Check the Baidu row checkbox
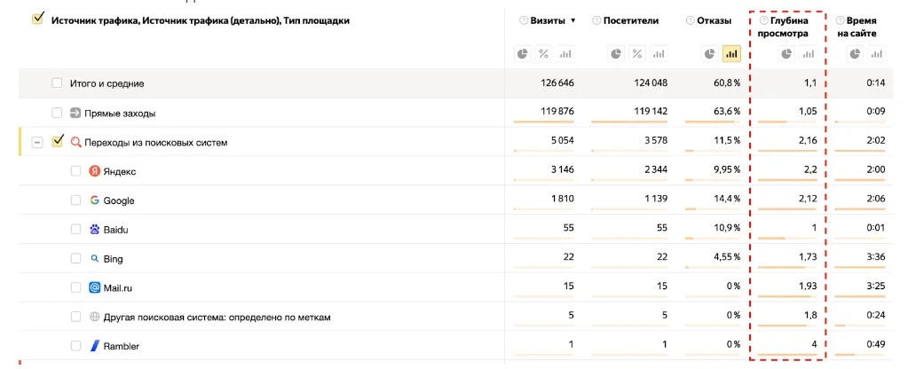908x369 pixels. 75,229
